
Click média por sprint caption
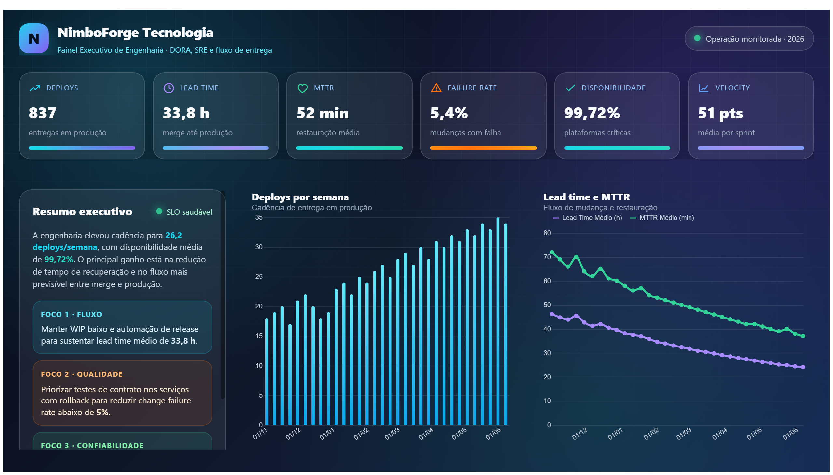click(x=726, y=133)
